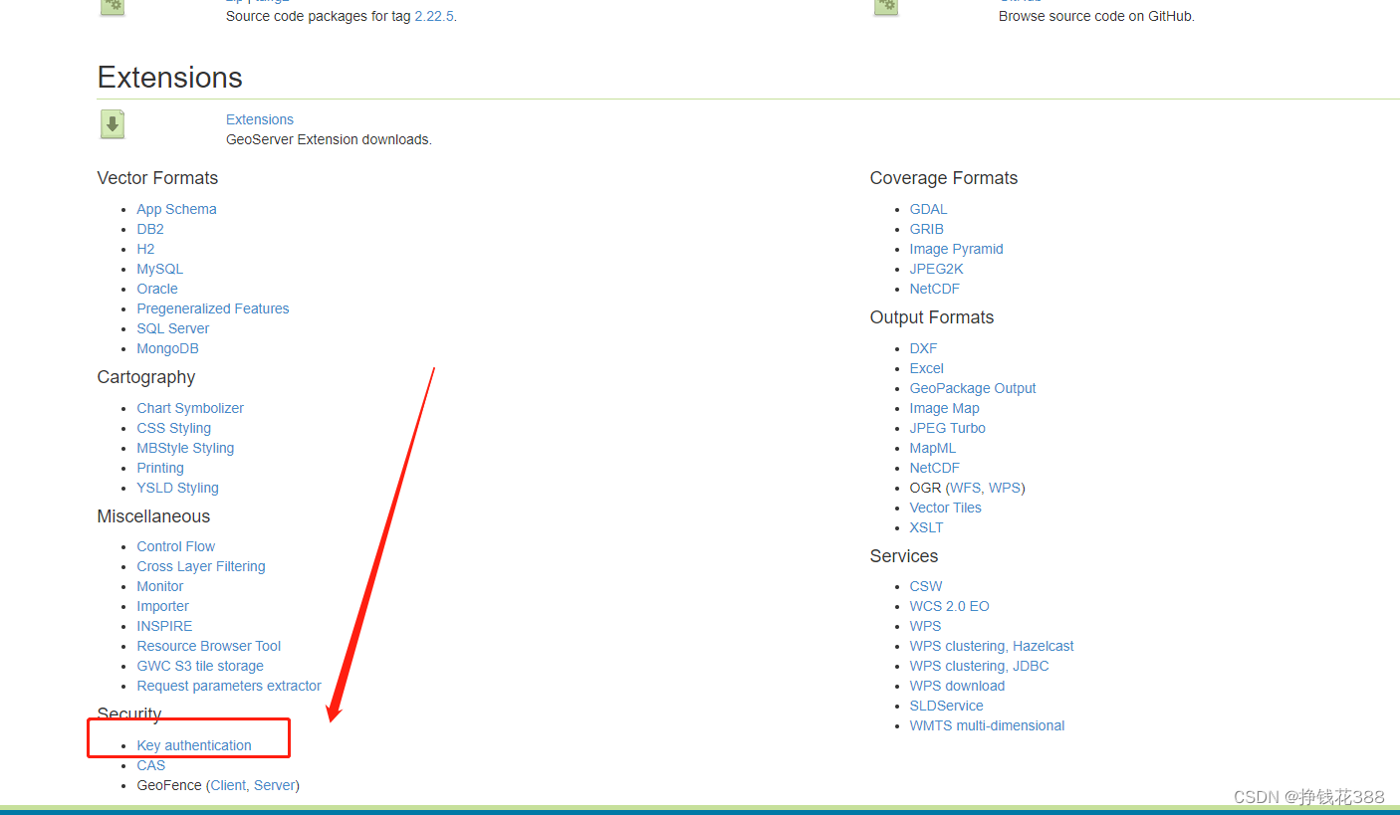Click the WMTS multi-dimensional link
This screenshot has width=1400, height=815.
tap(987, 725)
